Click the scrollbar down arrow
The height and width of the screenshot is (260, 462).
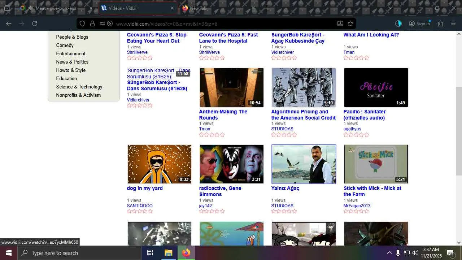click(459, 243)
